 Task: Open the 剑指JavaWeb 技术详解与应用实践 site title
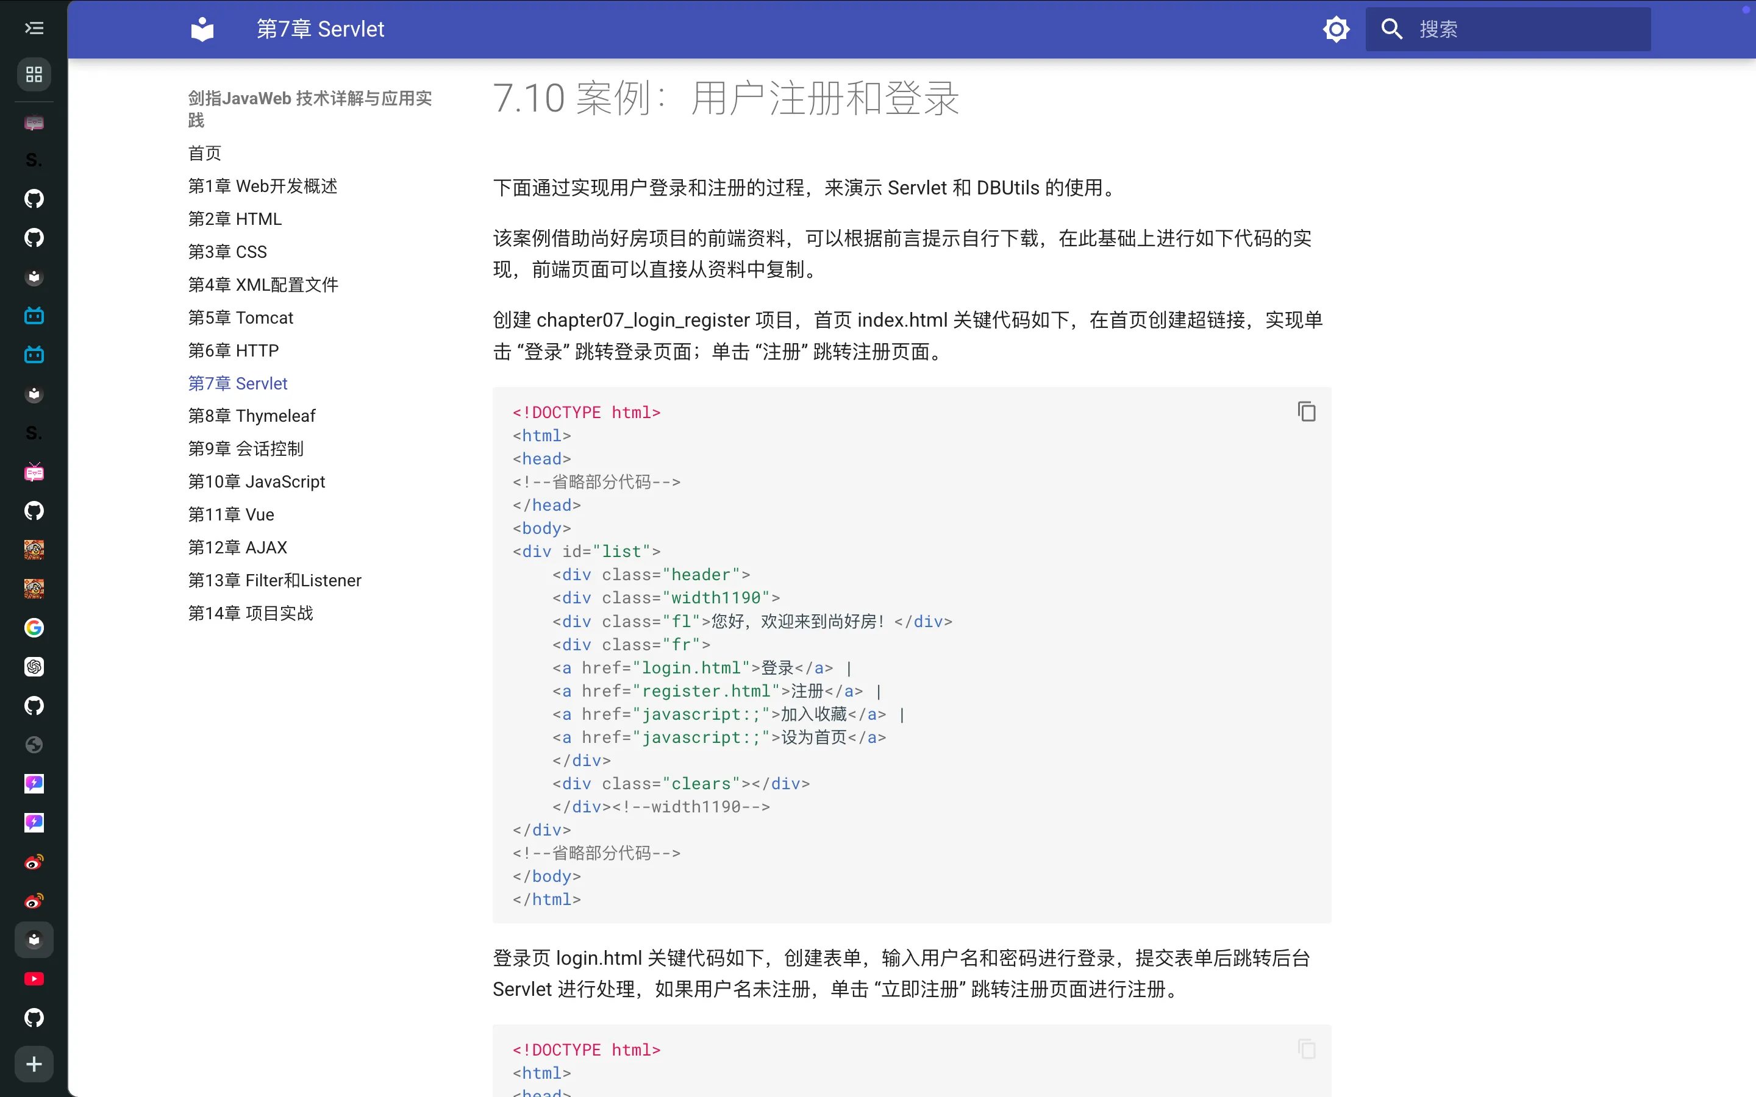[x=310, y=109]
